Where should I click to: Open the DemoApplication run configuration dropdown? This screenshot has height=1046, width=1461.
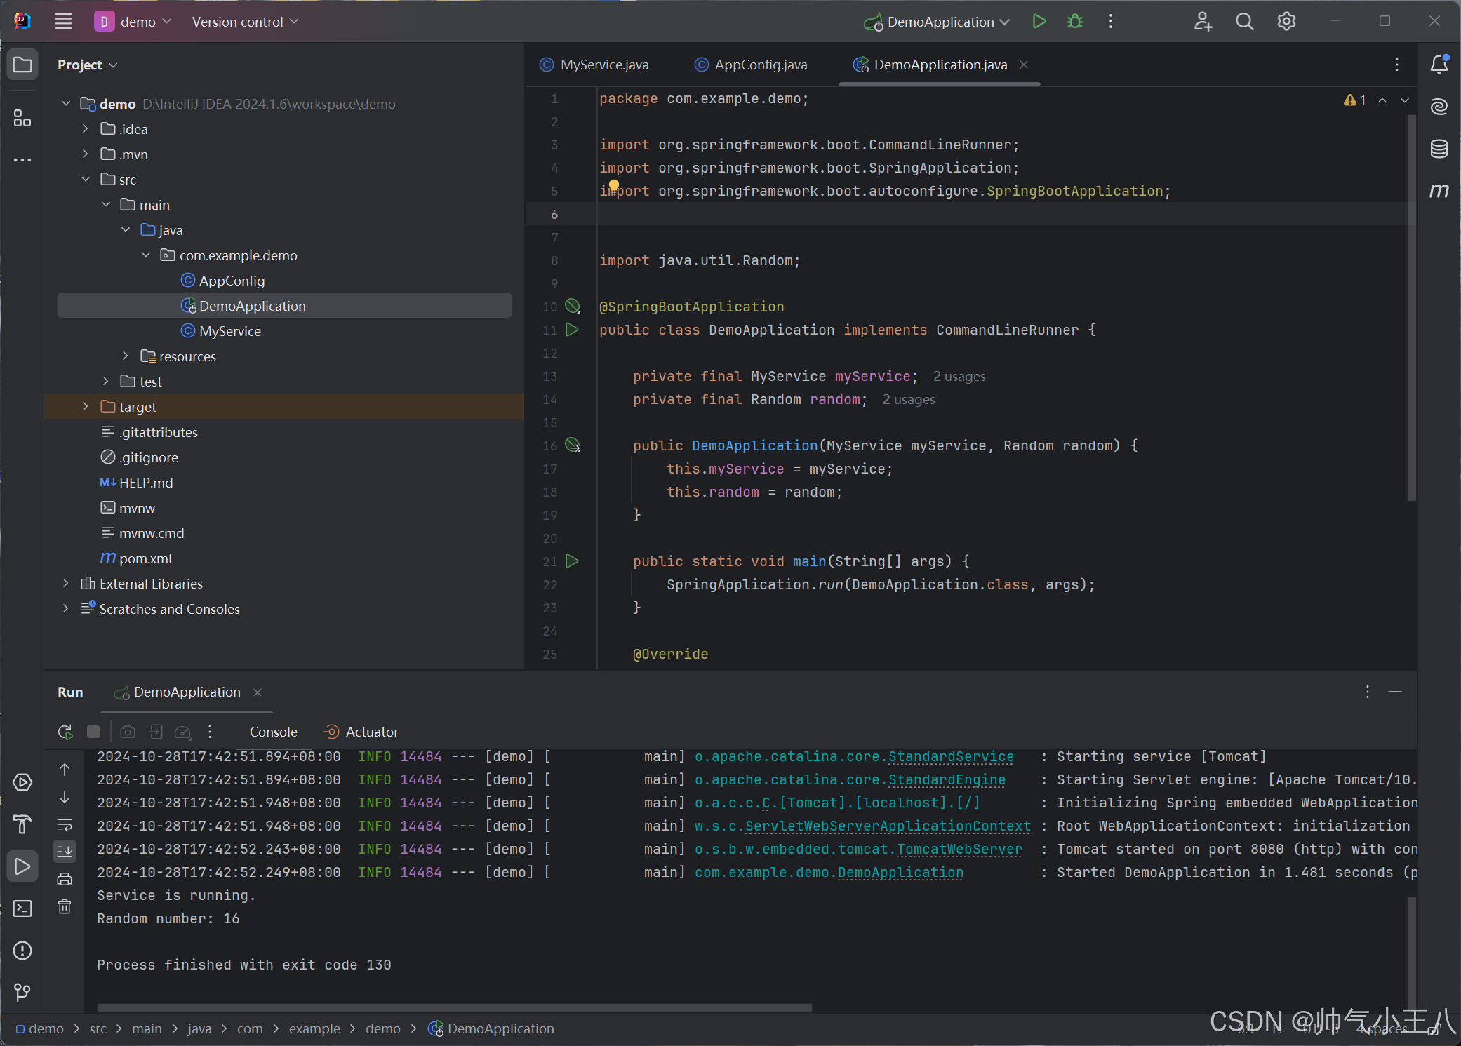point(939,22)
